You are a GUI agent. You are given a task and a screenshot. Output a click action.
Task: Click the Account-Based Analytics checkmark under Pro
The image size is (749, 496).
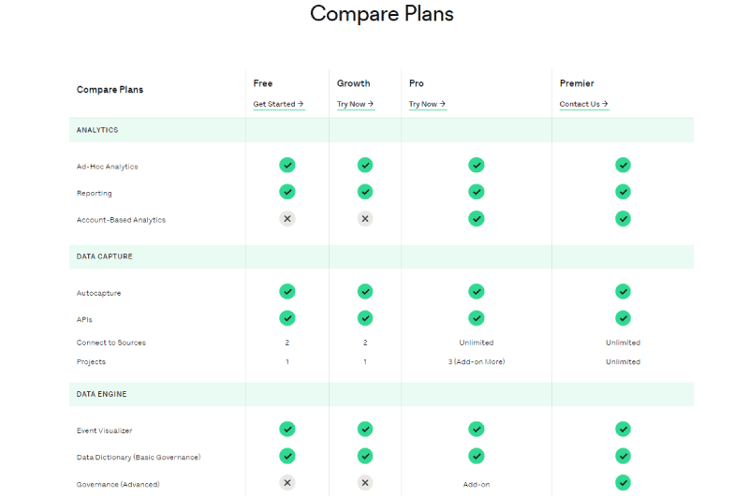(x=477, y=219)
